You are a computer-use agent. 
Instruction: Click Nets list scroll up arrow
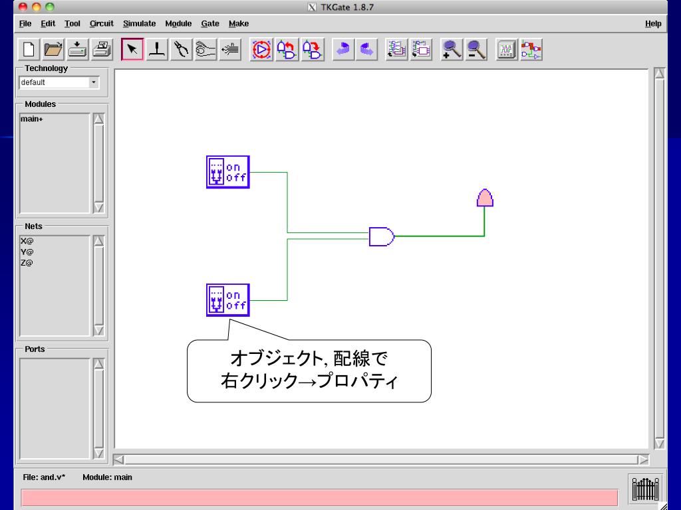(x=98, y=242)
